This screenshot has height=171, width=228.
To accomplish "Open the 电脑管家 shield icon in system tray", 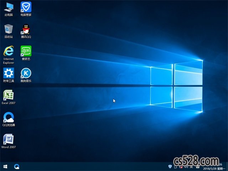I will tap(170, 166).
